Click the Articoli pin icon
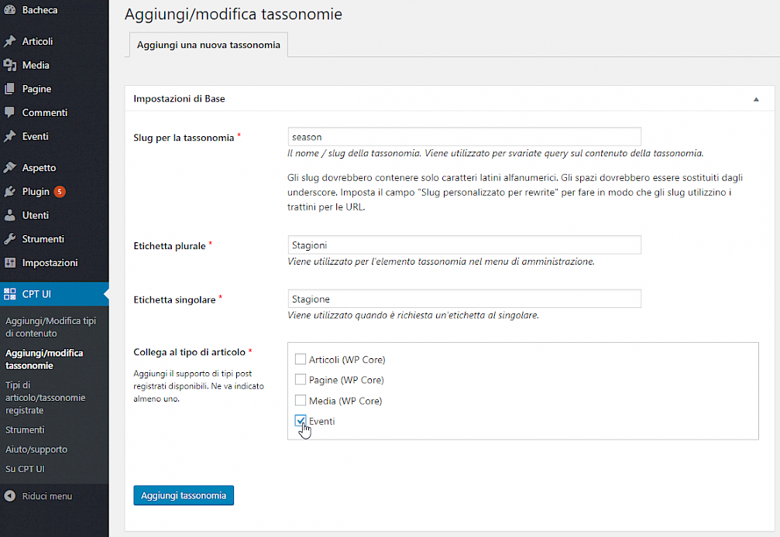This screenshot has height=537, width=780. click(10, 41)
